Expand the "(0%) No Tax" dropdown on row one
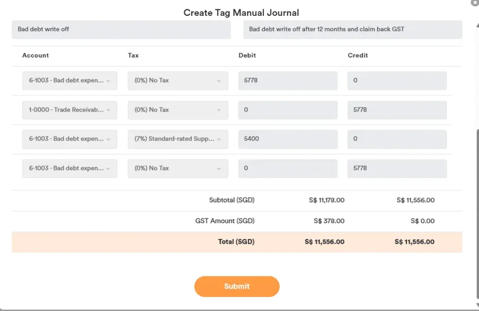 point(178,80)
